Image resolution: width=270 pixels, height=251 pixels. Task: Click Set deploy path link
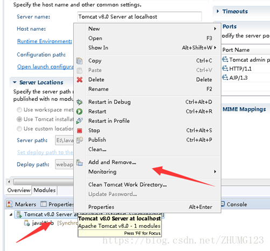pyautogui.click(x=45, y=152)
